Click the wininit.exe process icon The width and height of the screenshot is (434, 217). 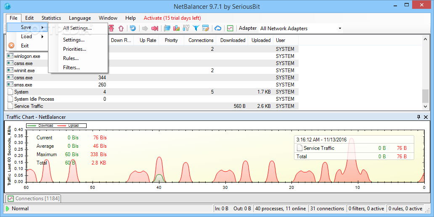point(10,71)
